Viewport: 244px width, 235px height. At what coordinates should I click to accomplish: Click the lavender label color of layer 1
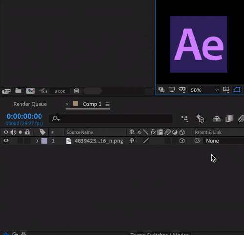point(44,141)
